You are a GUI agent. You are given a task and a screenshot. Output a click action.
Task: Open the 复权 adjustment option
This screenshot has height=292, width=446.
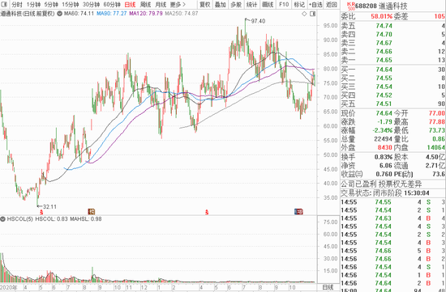[x=205, y=5]
